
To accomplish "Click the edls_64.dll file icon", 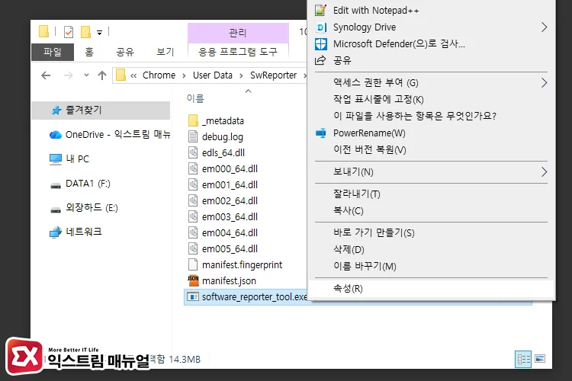I will (193, 152).
